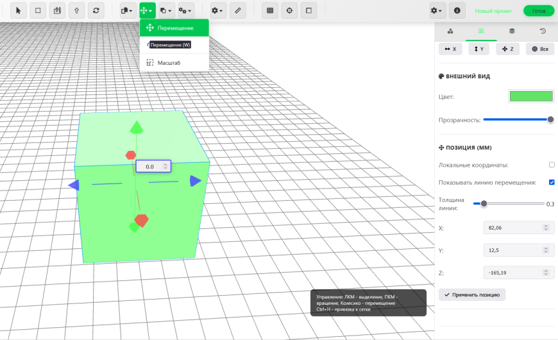Click the 0.3 line thickness value
Viewport: 558px width, 340px height.
[x=550, y=204]
